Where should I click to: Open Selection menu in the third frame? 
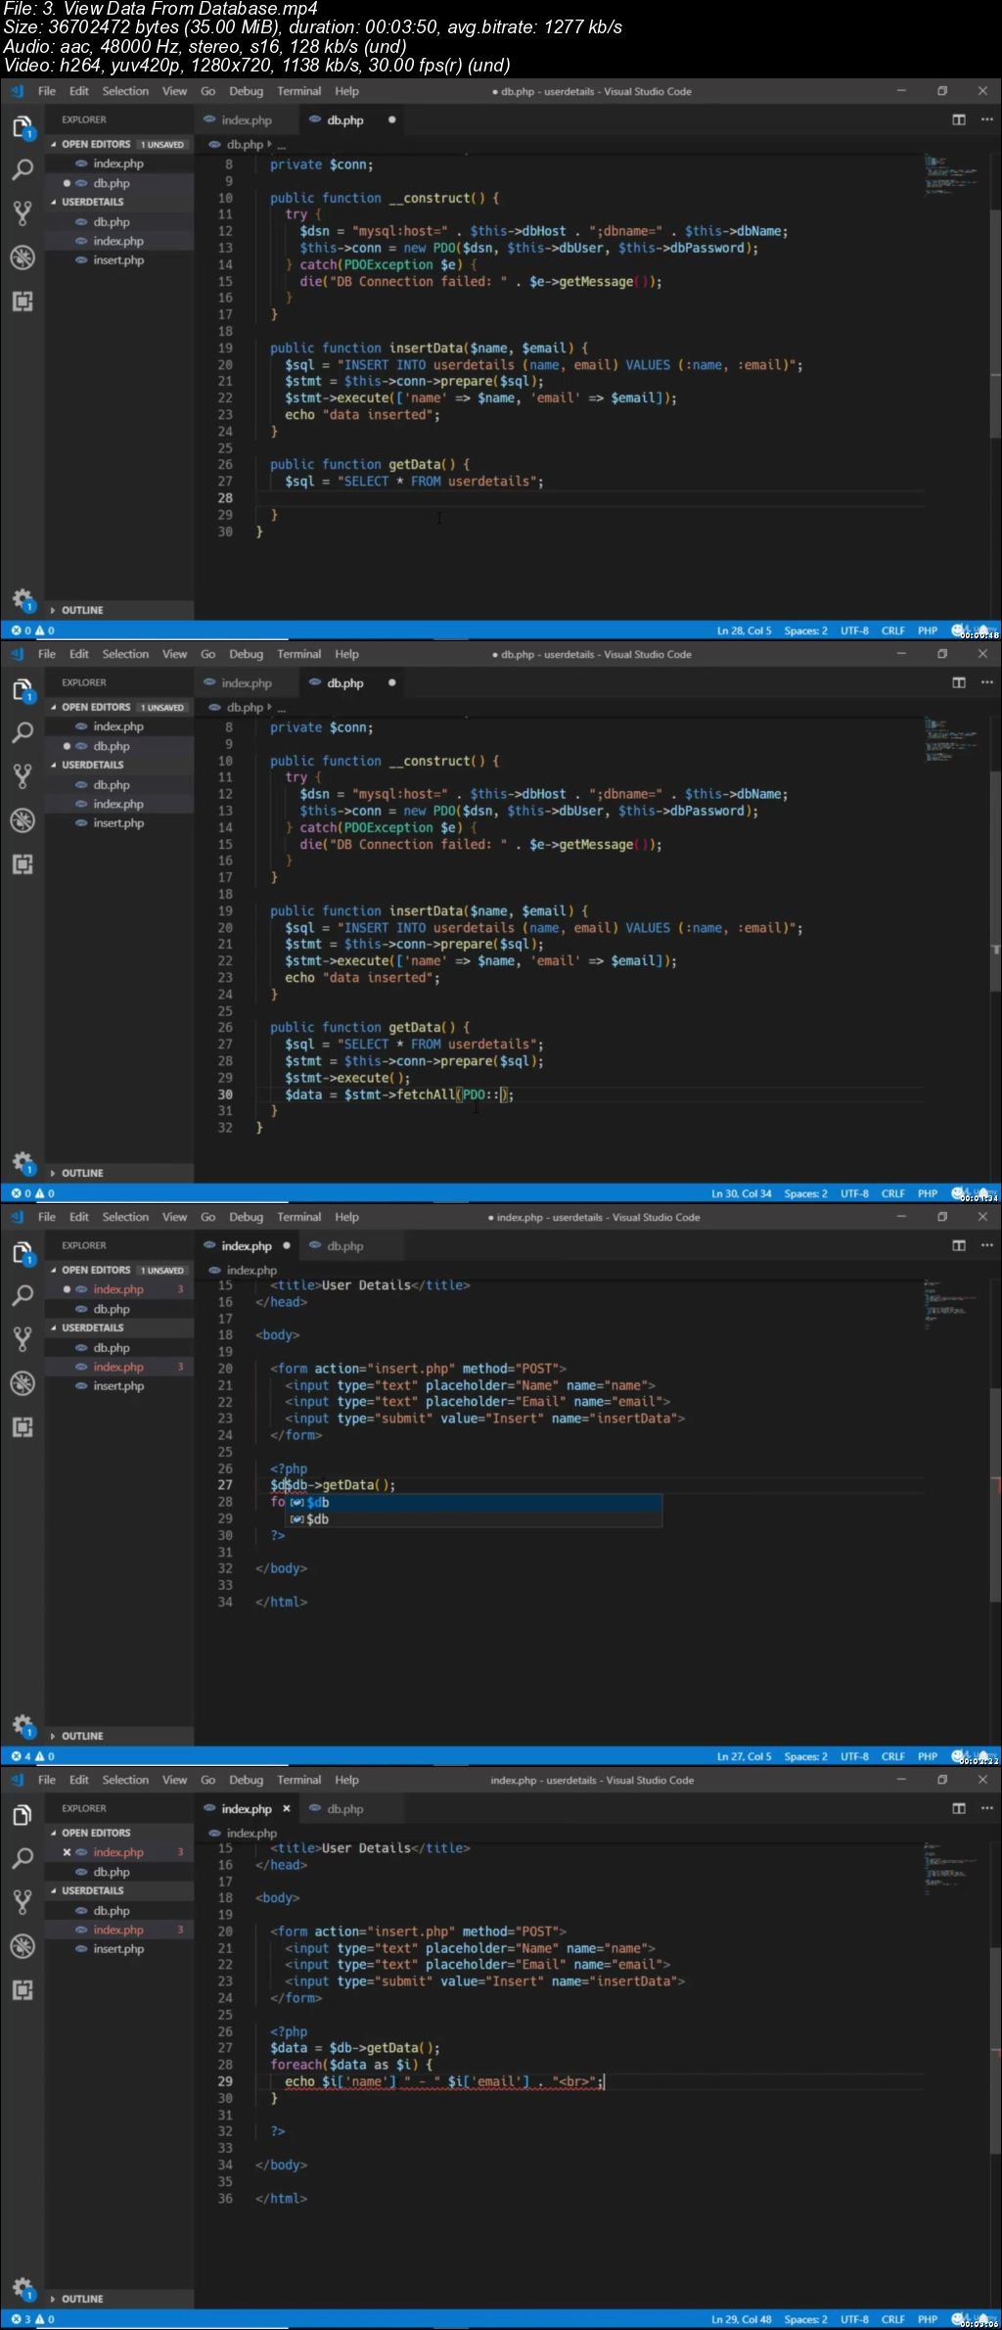click(125, 1217)
